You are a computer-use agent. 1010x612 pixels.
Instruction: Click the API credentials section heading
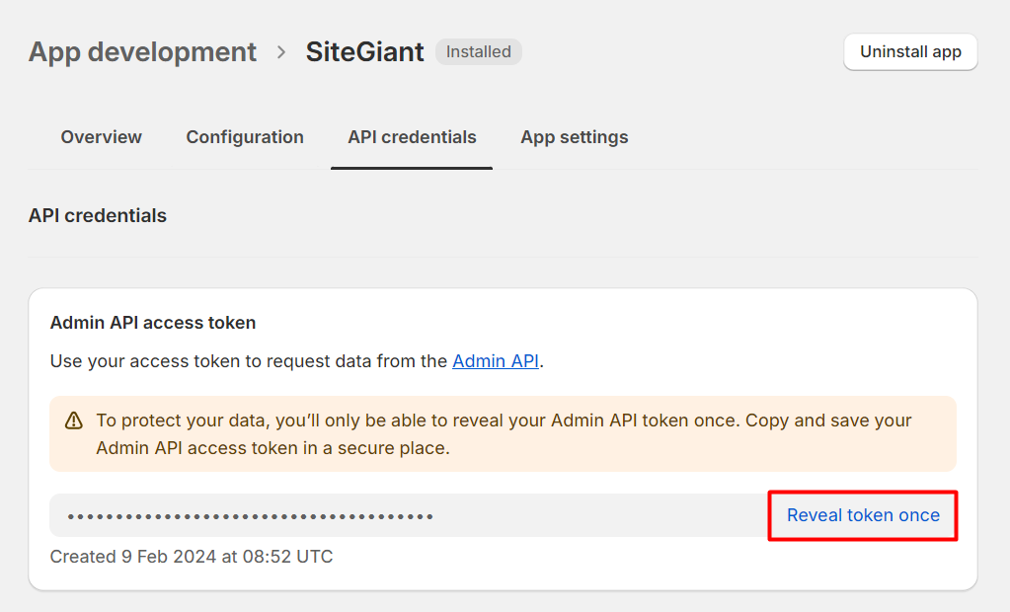pyautogui.click(x=98, y=215)
